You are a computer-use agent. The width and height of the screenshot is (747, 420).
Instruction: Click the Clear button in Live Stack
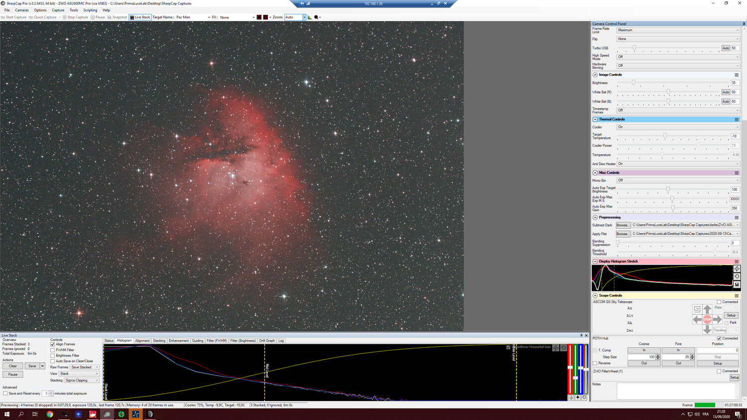tap(13, 366)
